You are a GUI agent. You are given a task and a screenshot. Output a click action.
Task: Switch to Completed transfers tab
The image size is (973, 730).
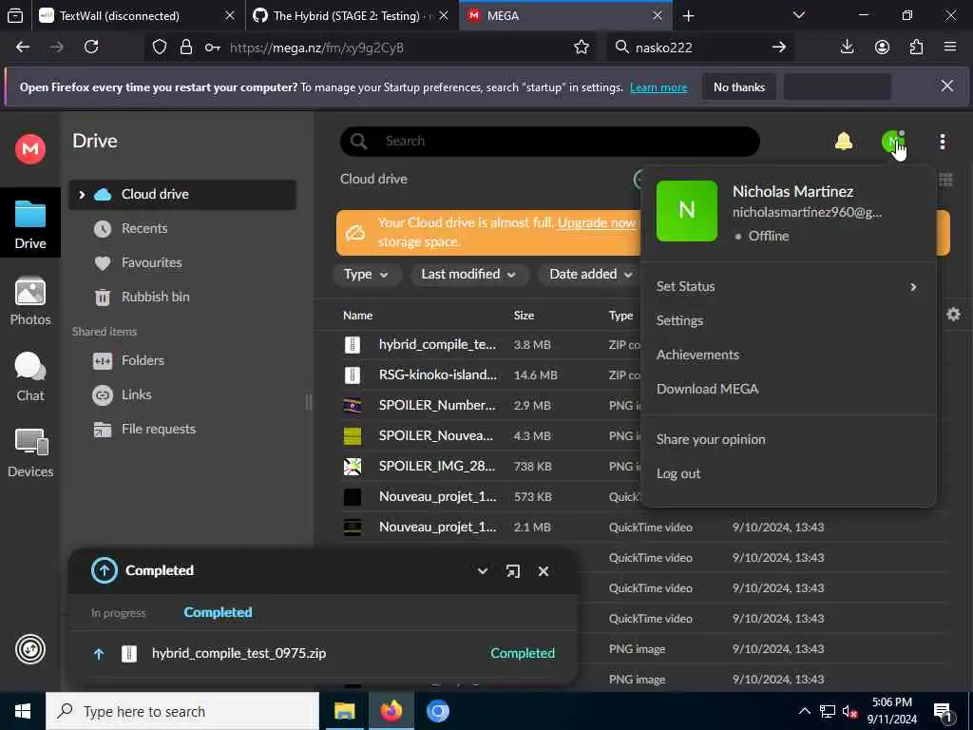(x=218, y=613)
